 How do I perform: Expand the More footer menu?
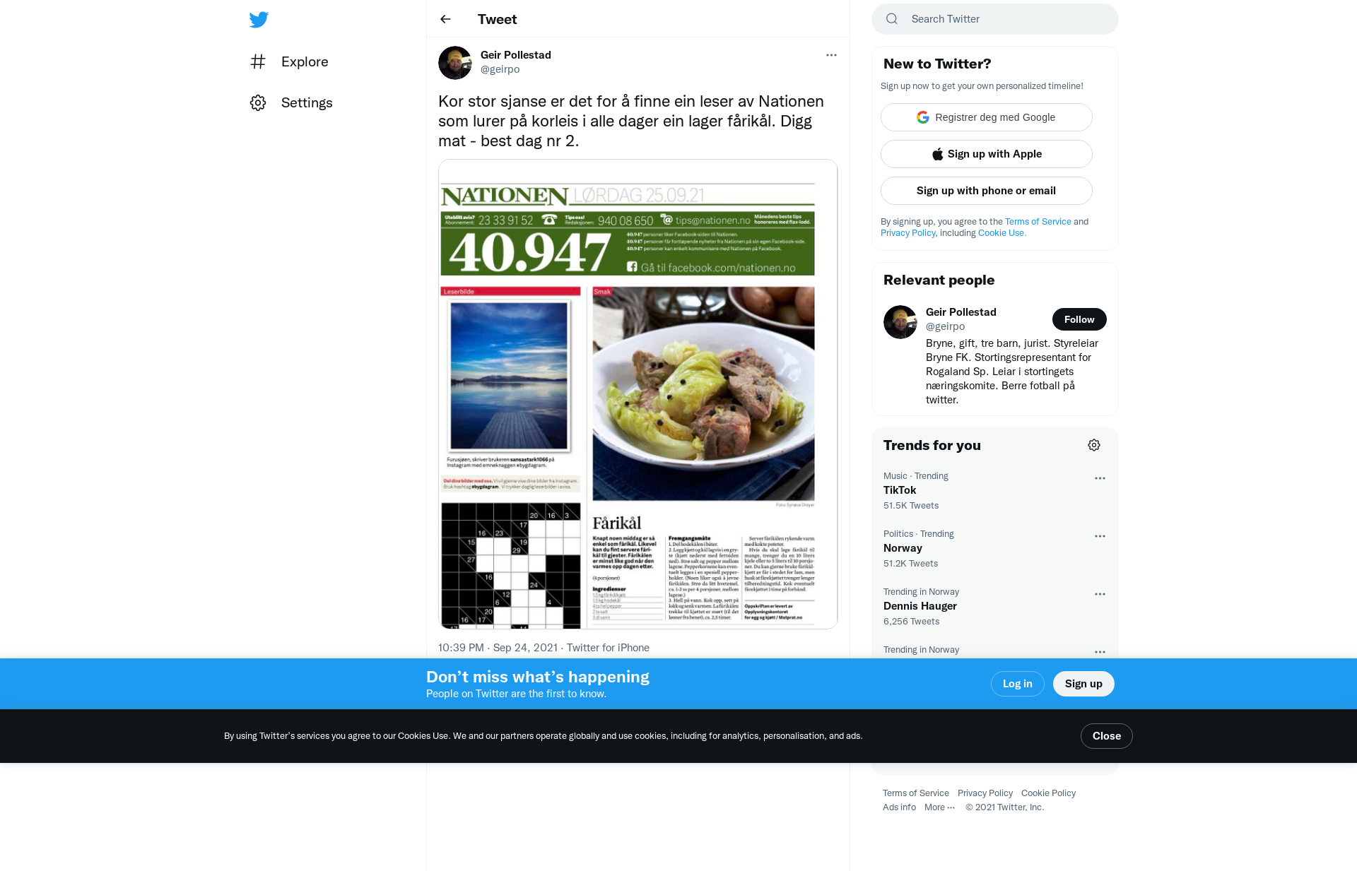[939, 807]
